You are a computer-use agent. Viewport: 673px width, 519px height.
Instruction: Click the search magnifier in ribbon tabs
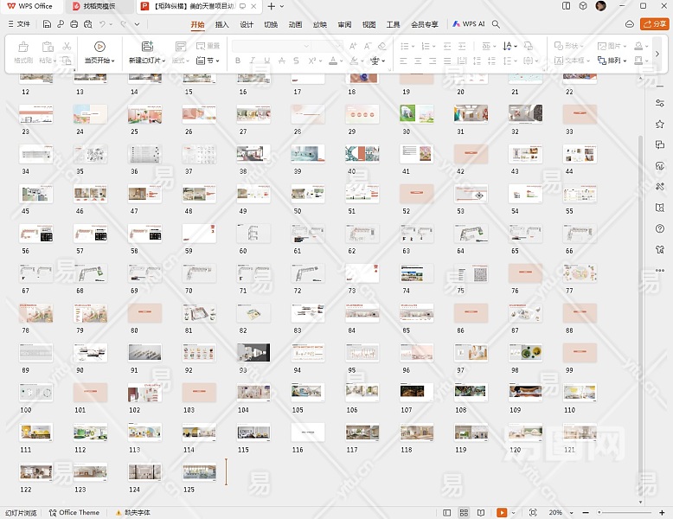coord(497,24)
